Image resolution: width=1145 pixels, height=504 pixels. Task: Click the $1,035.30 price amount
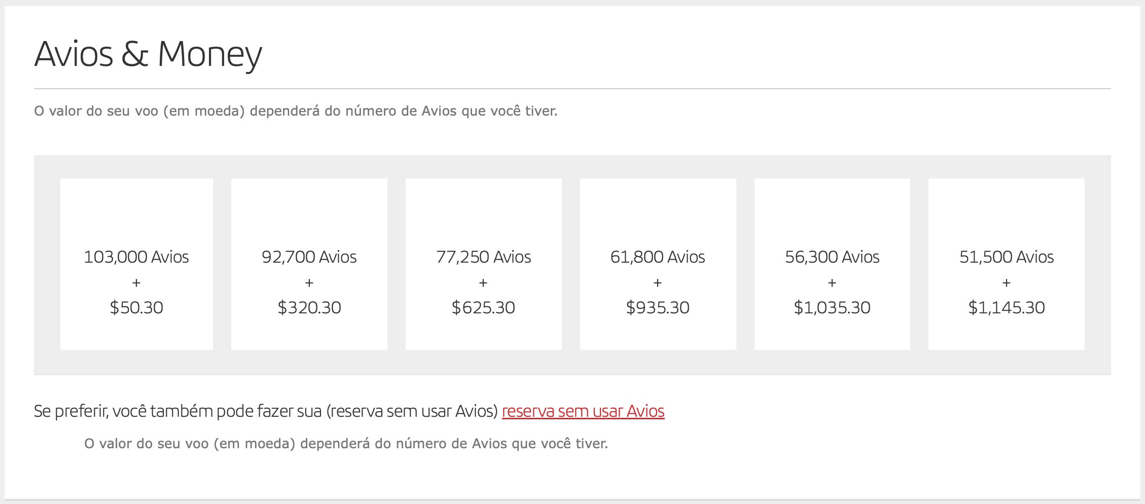pyautogui.click(x=832, y=307)
